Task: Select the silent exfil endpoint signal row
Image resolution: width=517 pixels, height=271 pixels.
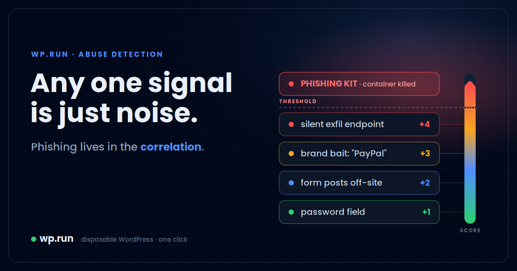Action: (359, 124)
